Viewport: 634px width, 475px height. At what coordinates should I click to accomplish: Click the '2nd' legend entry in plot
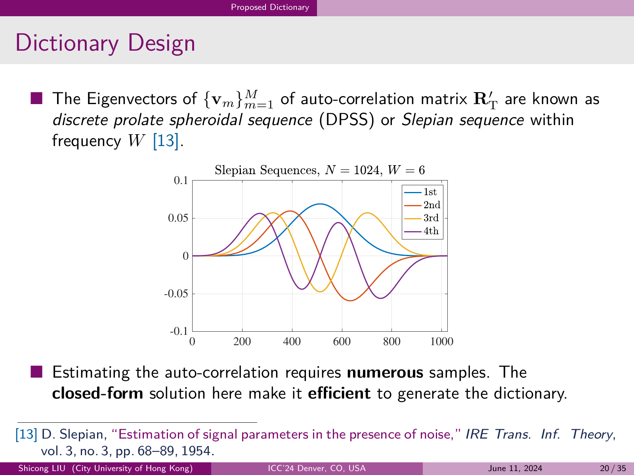pyautogui.click(x=422, y=205)
